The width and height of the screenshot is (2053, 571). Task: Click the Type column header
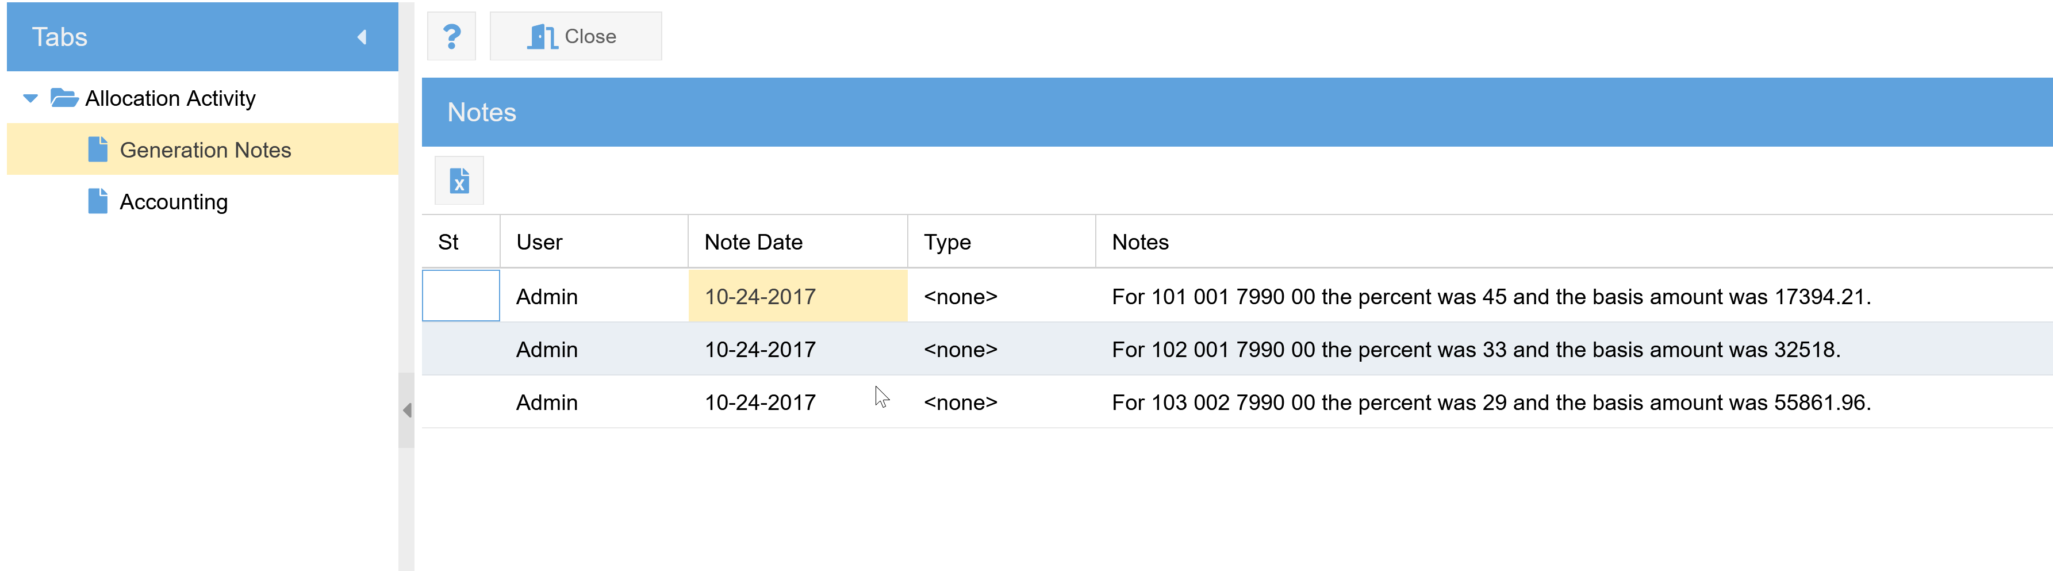947,243
